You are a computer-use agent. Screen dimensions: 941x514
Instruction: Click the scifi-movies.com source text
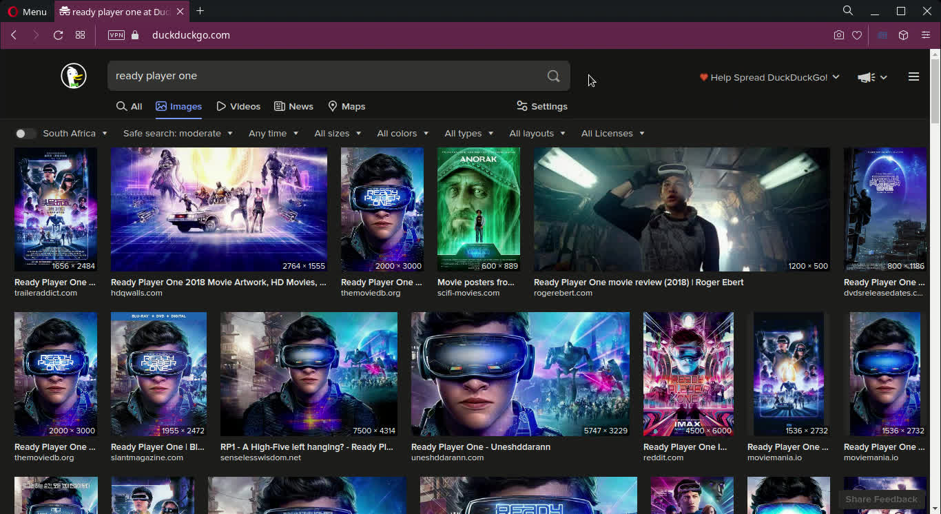click(x=468, y=293)
